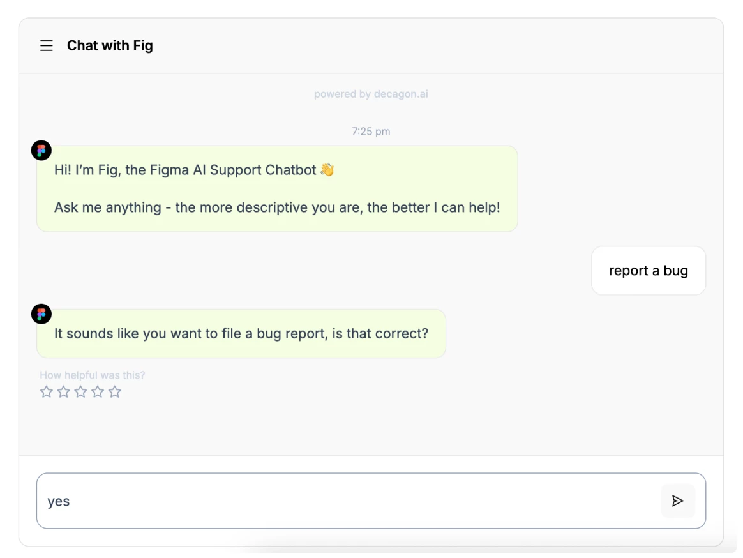This screenshot has width=743, height=558.
Task: Click the 7:25 pm timestamp
Action: point(371,132)
